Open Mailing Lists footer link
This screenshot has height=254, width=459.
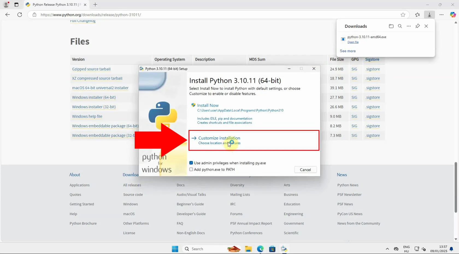pyautogui.click(x=240, y=195)
